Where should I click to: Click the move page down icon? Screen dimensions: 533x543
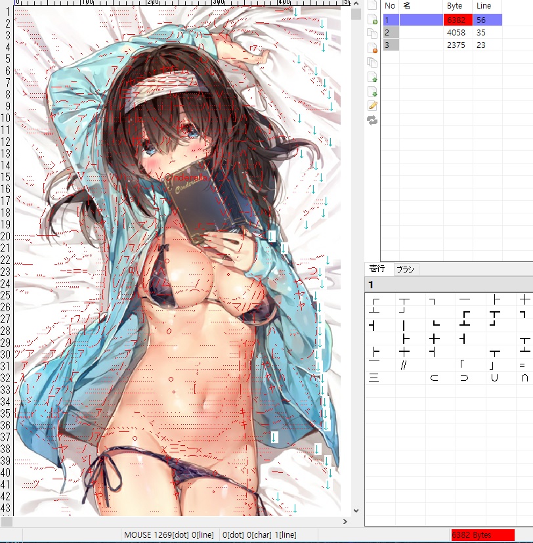click(x=372, y=91)
